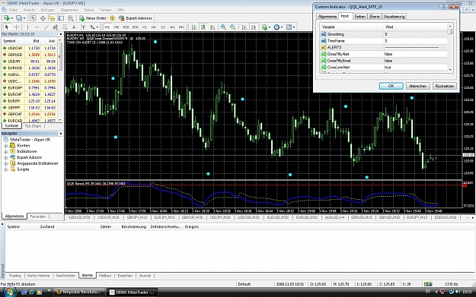Click the Neue Order button
This screenshot has height=297, width=476.
click(93, 18)
